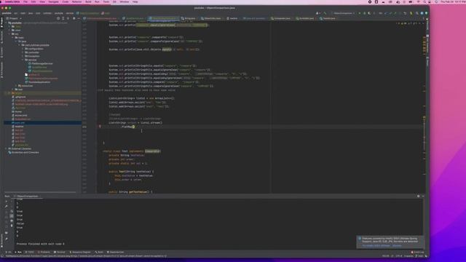The image size is (466, 262).
Task: Open the Event Log button in the status bar
Action: [417, 253]
